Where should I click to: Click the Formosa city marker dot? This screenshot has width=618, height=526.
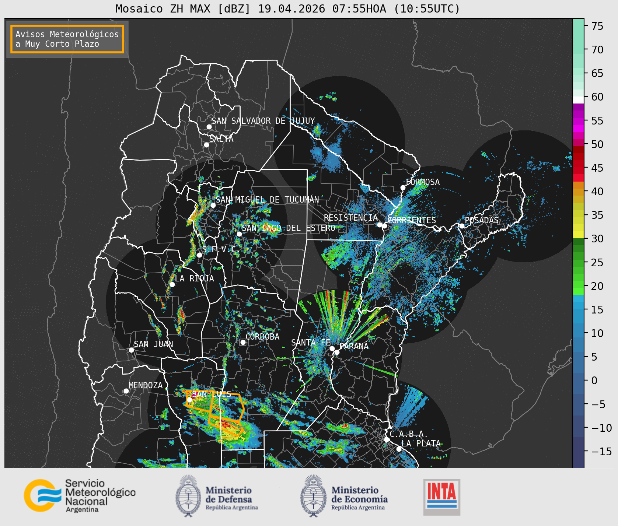click(x=403, y=187)
